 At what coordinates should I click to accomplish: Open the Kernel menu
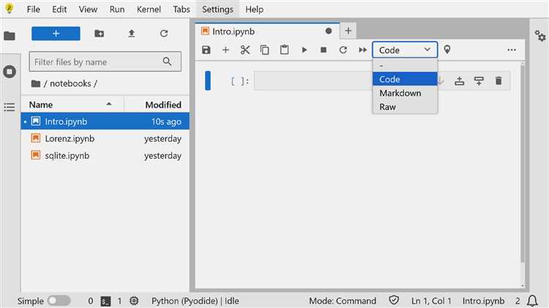point(149,10)
